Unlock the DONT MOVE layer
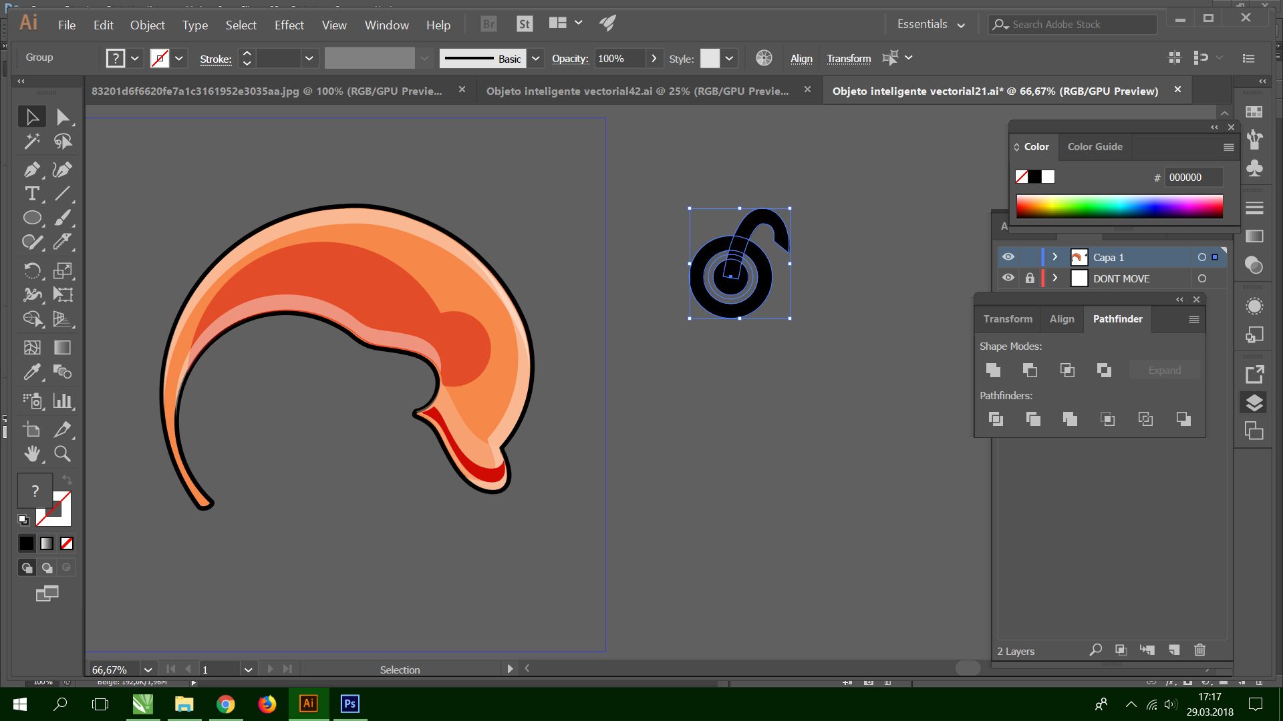1283x721 pixels. pyautogui.click(x=1030, y=278)
